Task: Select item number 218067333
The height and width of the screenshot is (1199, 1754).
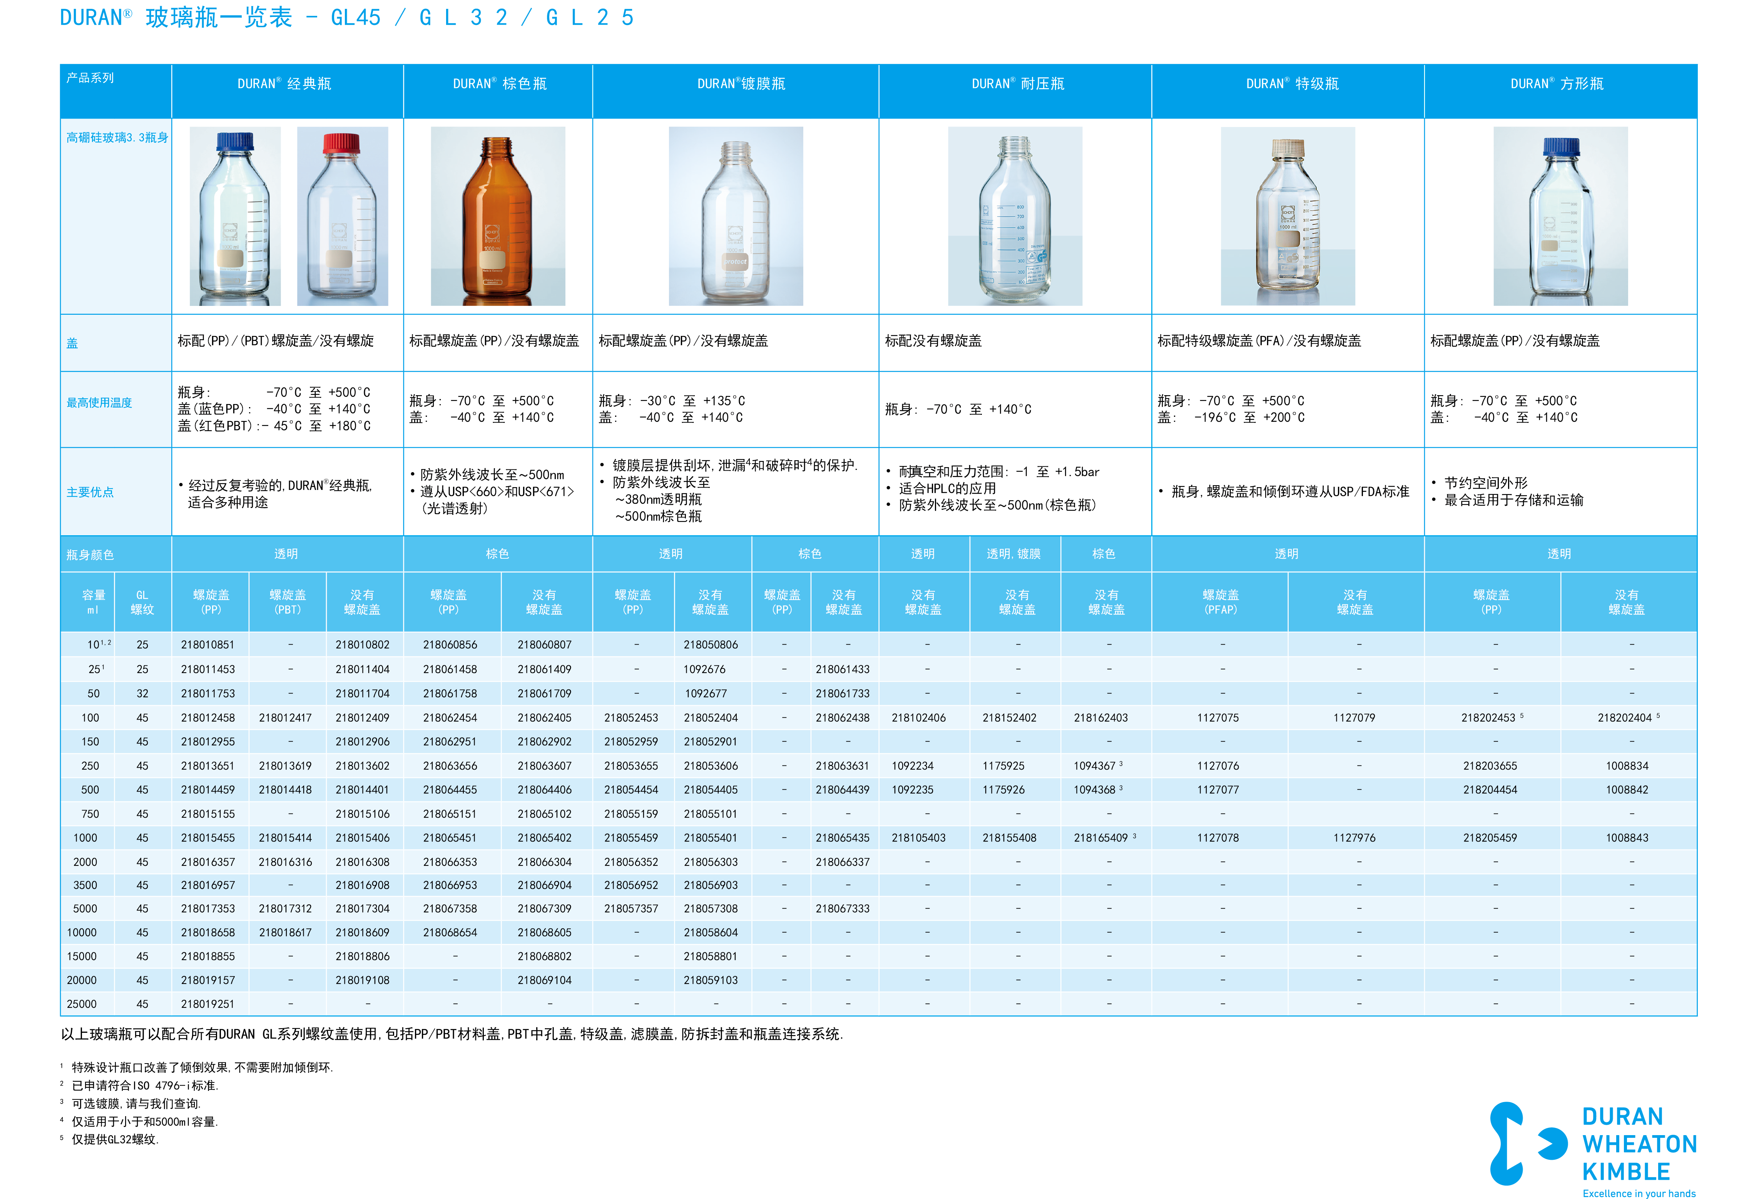Action: pyautogui.click(x=842, y=908)
